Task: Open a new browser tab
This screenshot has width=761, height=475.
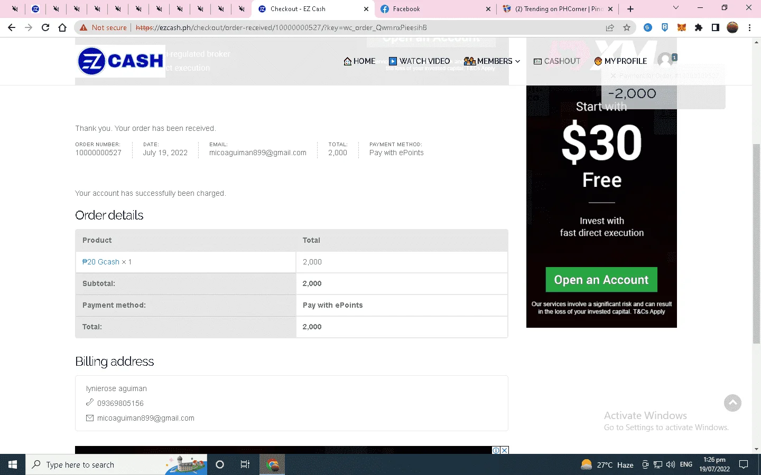Action: tap(630, 9)
